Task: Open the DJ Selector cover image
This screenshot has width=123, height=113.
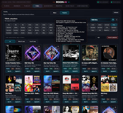Action: pyautogui.click(x=109, y=53)
